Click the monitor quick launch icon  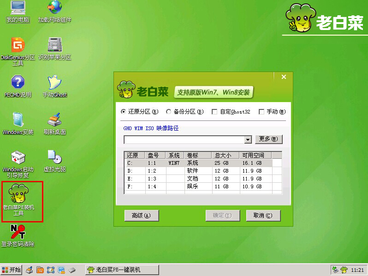[61, 270]
